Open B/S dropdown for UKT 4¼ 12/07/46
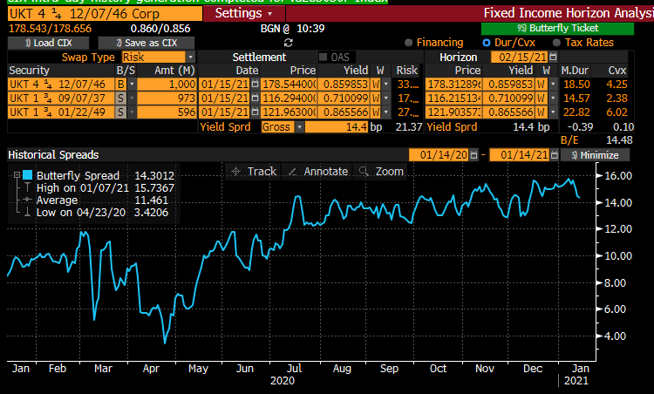The width and height of the screenshot is (654, 394). tap(132, 85)
